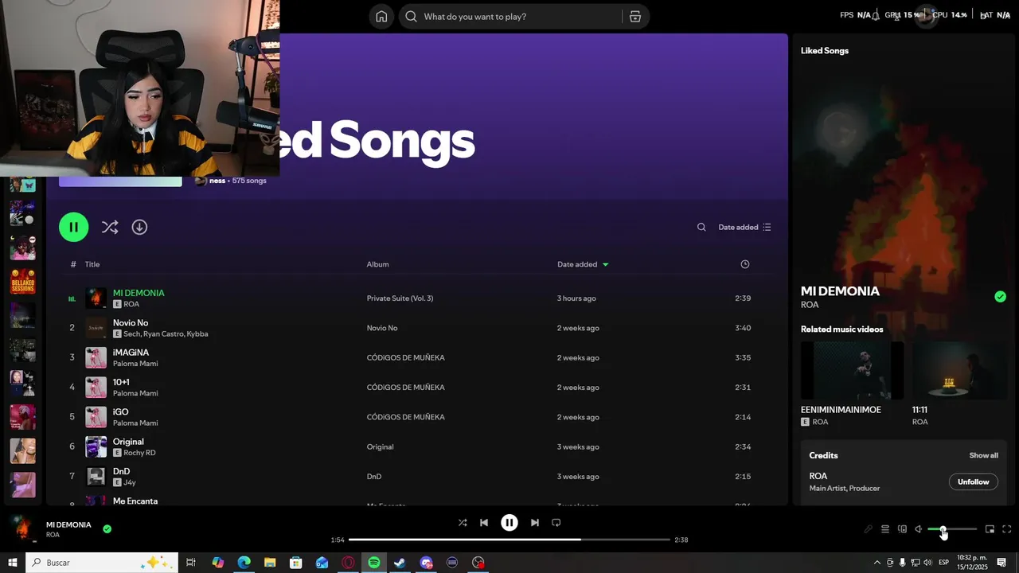The image size is (1019, 573).
Task: Open the lyrics microphone icon
Action: [868, 529]
